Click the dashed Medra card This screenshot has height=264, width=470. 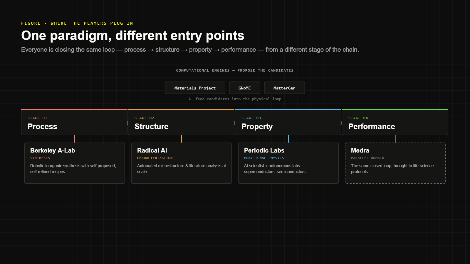pos(395,163)
